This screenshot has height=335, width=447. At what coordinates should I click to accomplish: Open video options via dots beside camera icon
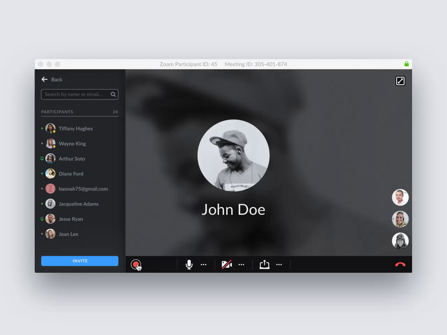(x=241, y=265)
